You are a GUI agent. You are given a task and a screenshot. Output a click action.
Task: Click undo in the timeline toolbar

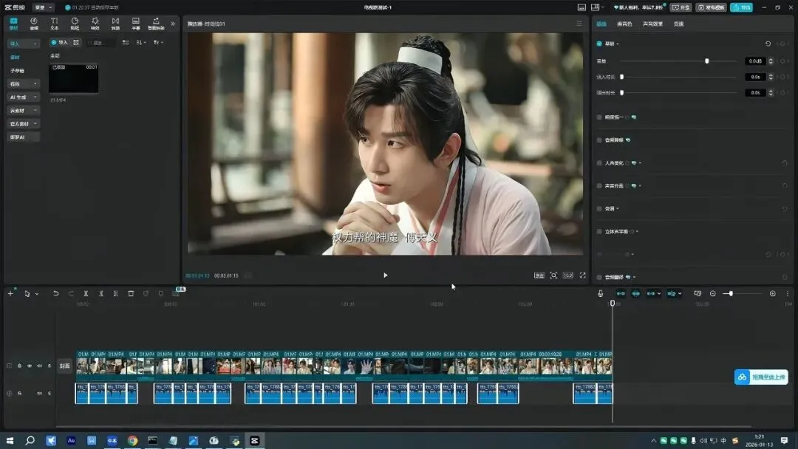tap(55, 293)
